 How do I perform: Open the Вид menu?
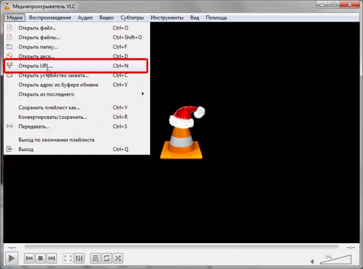coord(195,18)
